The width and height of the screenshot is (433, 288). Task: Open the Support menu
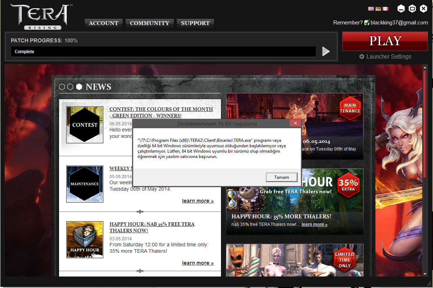click(195, 23)
